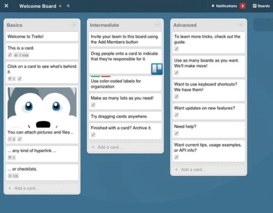The height and width of the screenshot is (213, 273).
Task: Open '... any kind of hyperlink ...' card
Action: [x=42, y=154]
